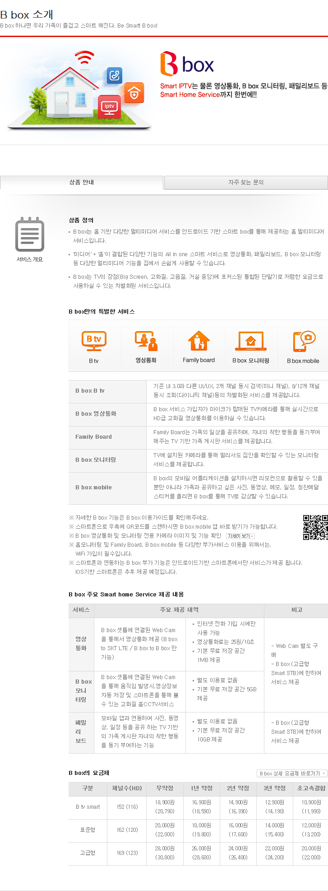Click the 비고 column header
This screenshot has width=328, height=891.
tap(296, 610)
